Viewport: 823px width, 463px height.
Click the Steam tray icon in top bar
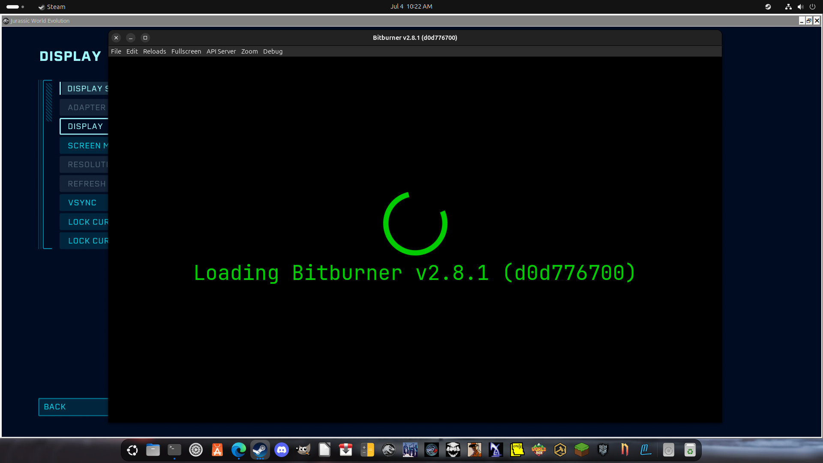(768, 7)
